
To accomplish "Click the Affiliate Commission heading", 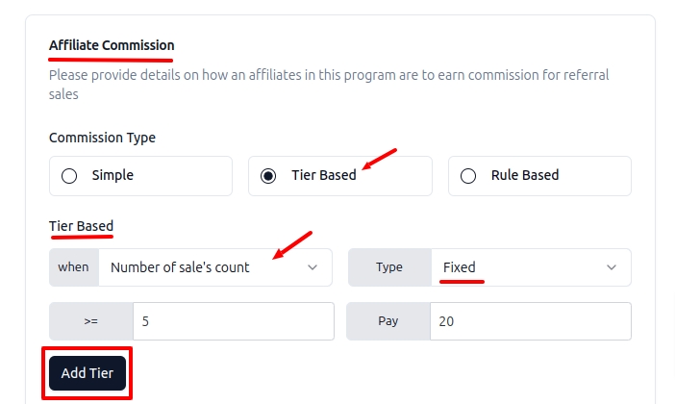I will point(112,45).
